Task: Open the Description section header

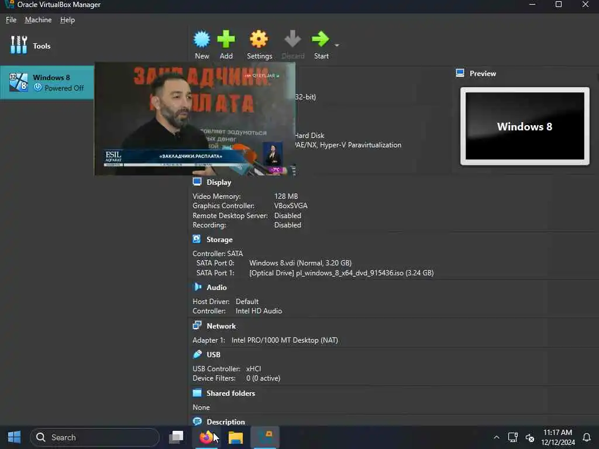Action: (226, 422)
